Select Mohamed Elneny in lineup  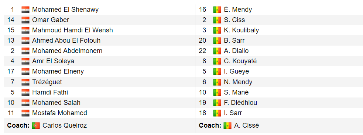58,71
